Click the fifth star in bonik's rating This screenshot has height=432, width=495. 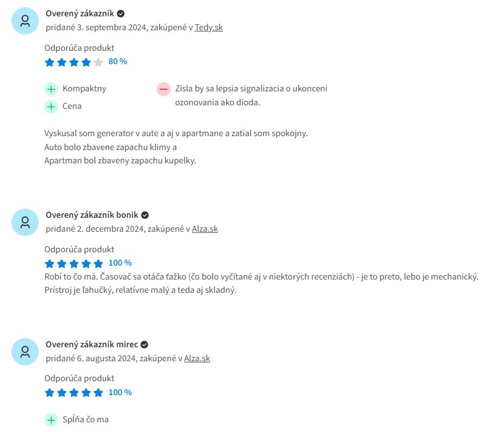coord(98,263)
